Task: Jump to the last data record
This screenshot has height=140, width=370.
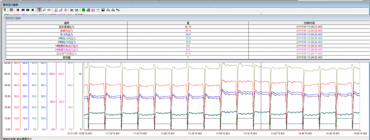Action: (33, 10)
